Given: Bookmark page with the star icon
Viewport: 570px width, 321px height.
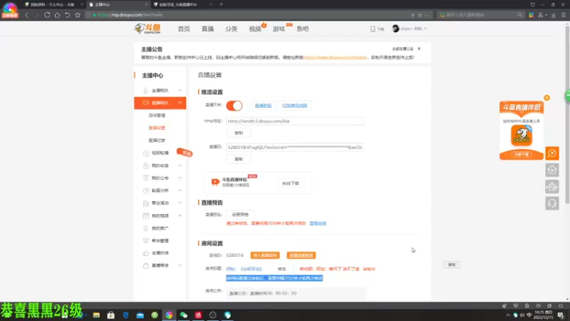Looking at the screenshot, I should click(78, 15).
